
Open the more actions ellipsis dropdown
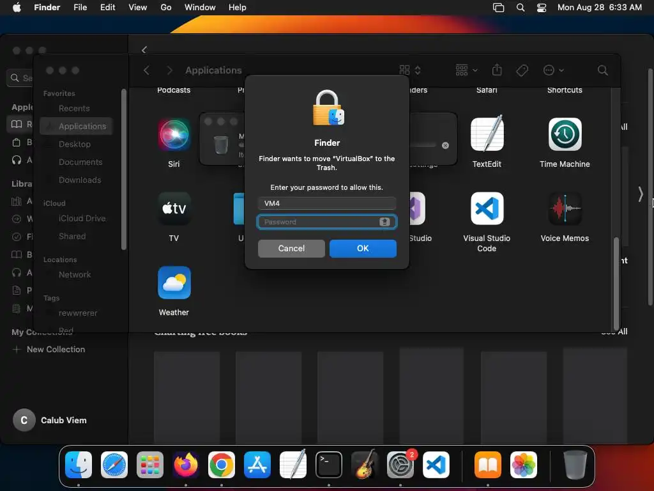coord(554,70)
